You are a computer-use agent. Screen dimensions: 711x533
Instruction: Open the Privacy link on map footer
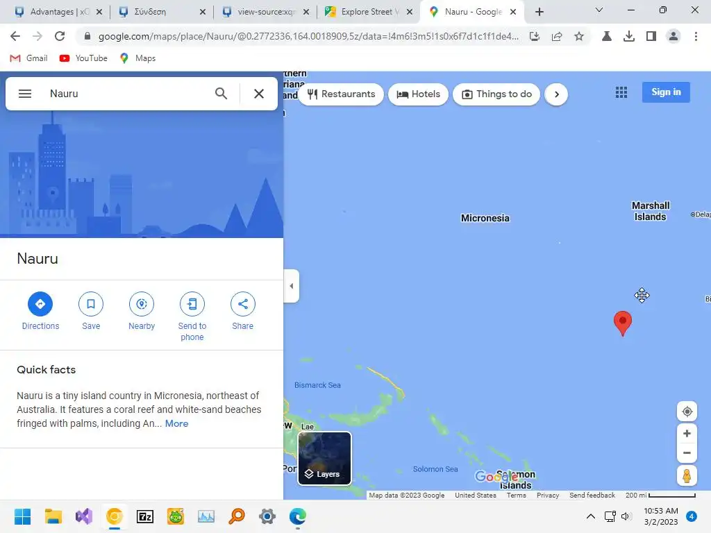[x=548, y=496]
